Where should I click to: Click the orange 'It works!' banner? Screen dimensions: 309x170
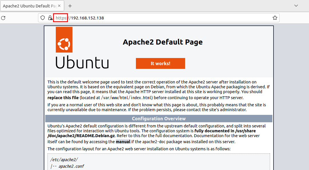click(161, 63)
